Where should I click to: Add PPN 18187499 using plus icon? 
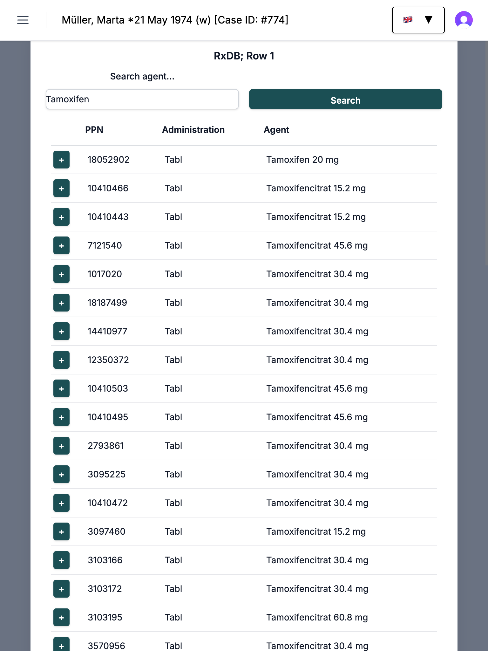point(61,303)
